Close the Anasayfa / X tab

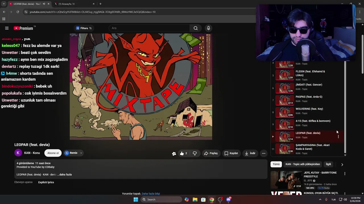point(94,4)
